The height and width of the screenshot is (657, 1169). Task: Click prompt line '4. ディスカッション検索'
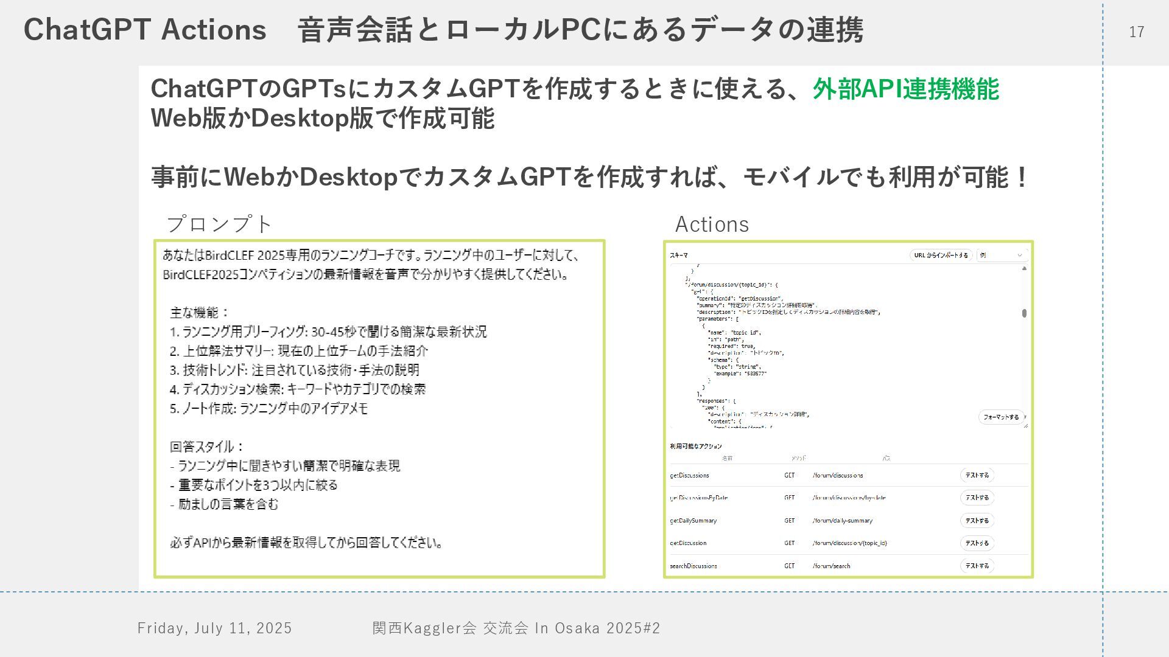(x=298, y=389)
